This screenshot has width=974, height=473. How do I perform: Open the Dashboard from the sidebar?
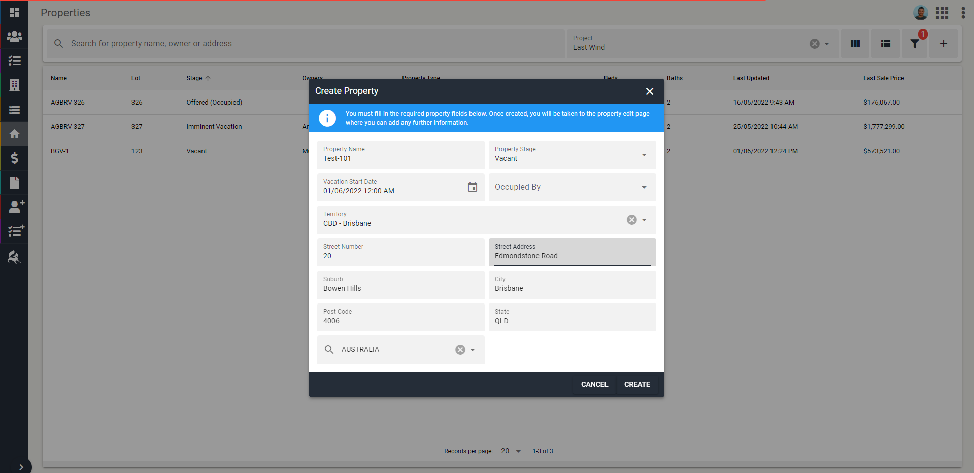(14, 12)
